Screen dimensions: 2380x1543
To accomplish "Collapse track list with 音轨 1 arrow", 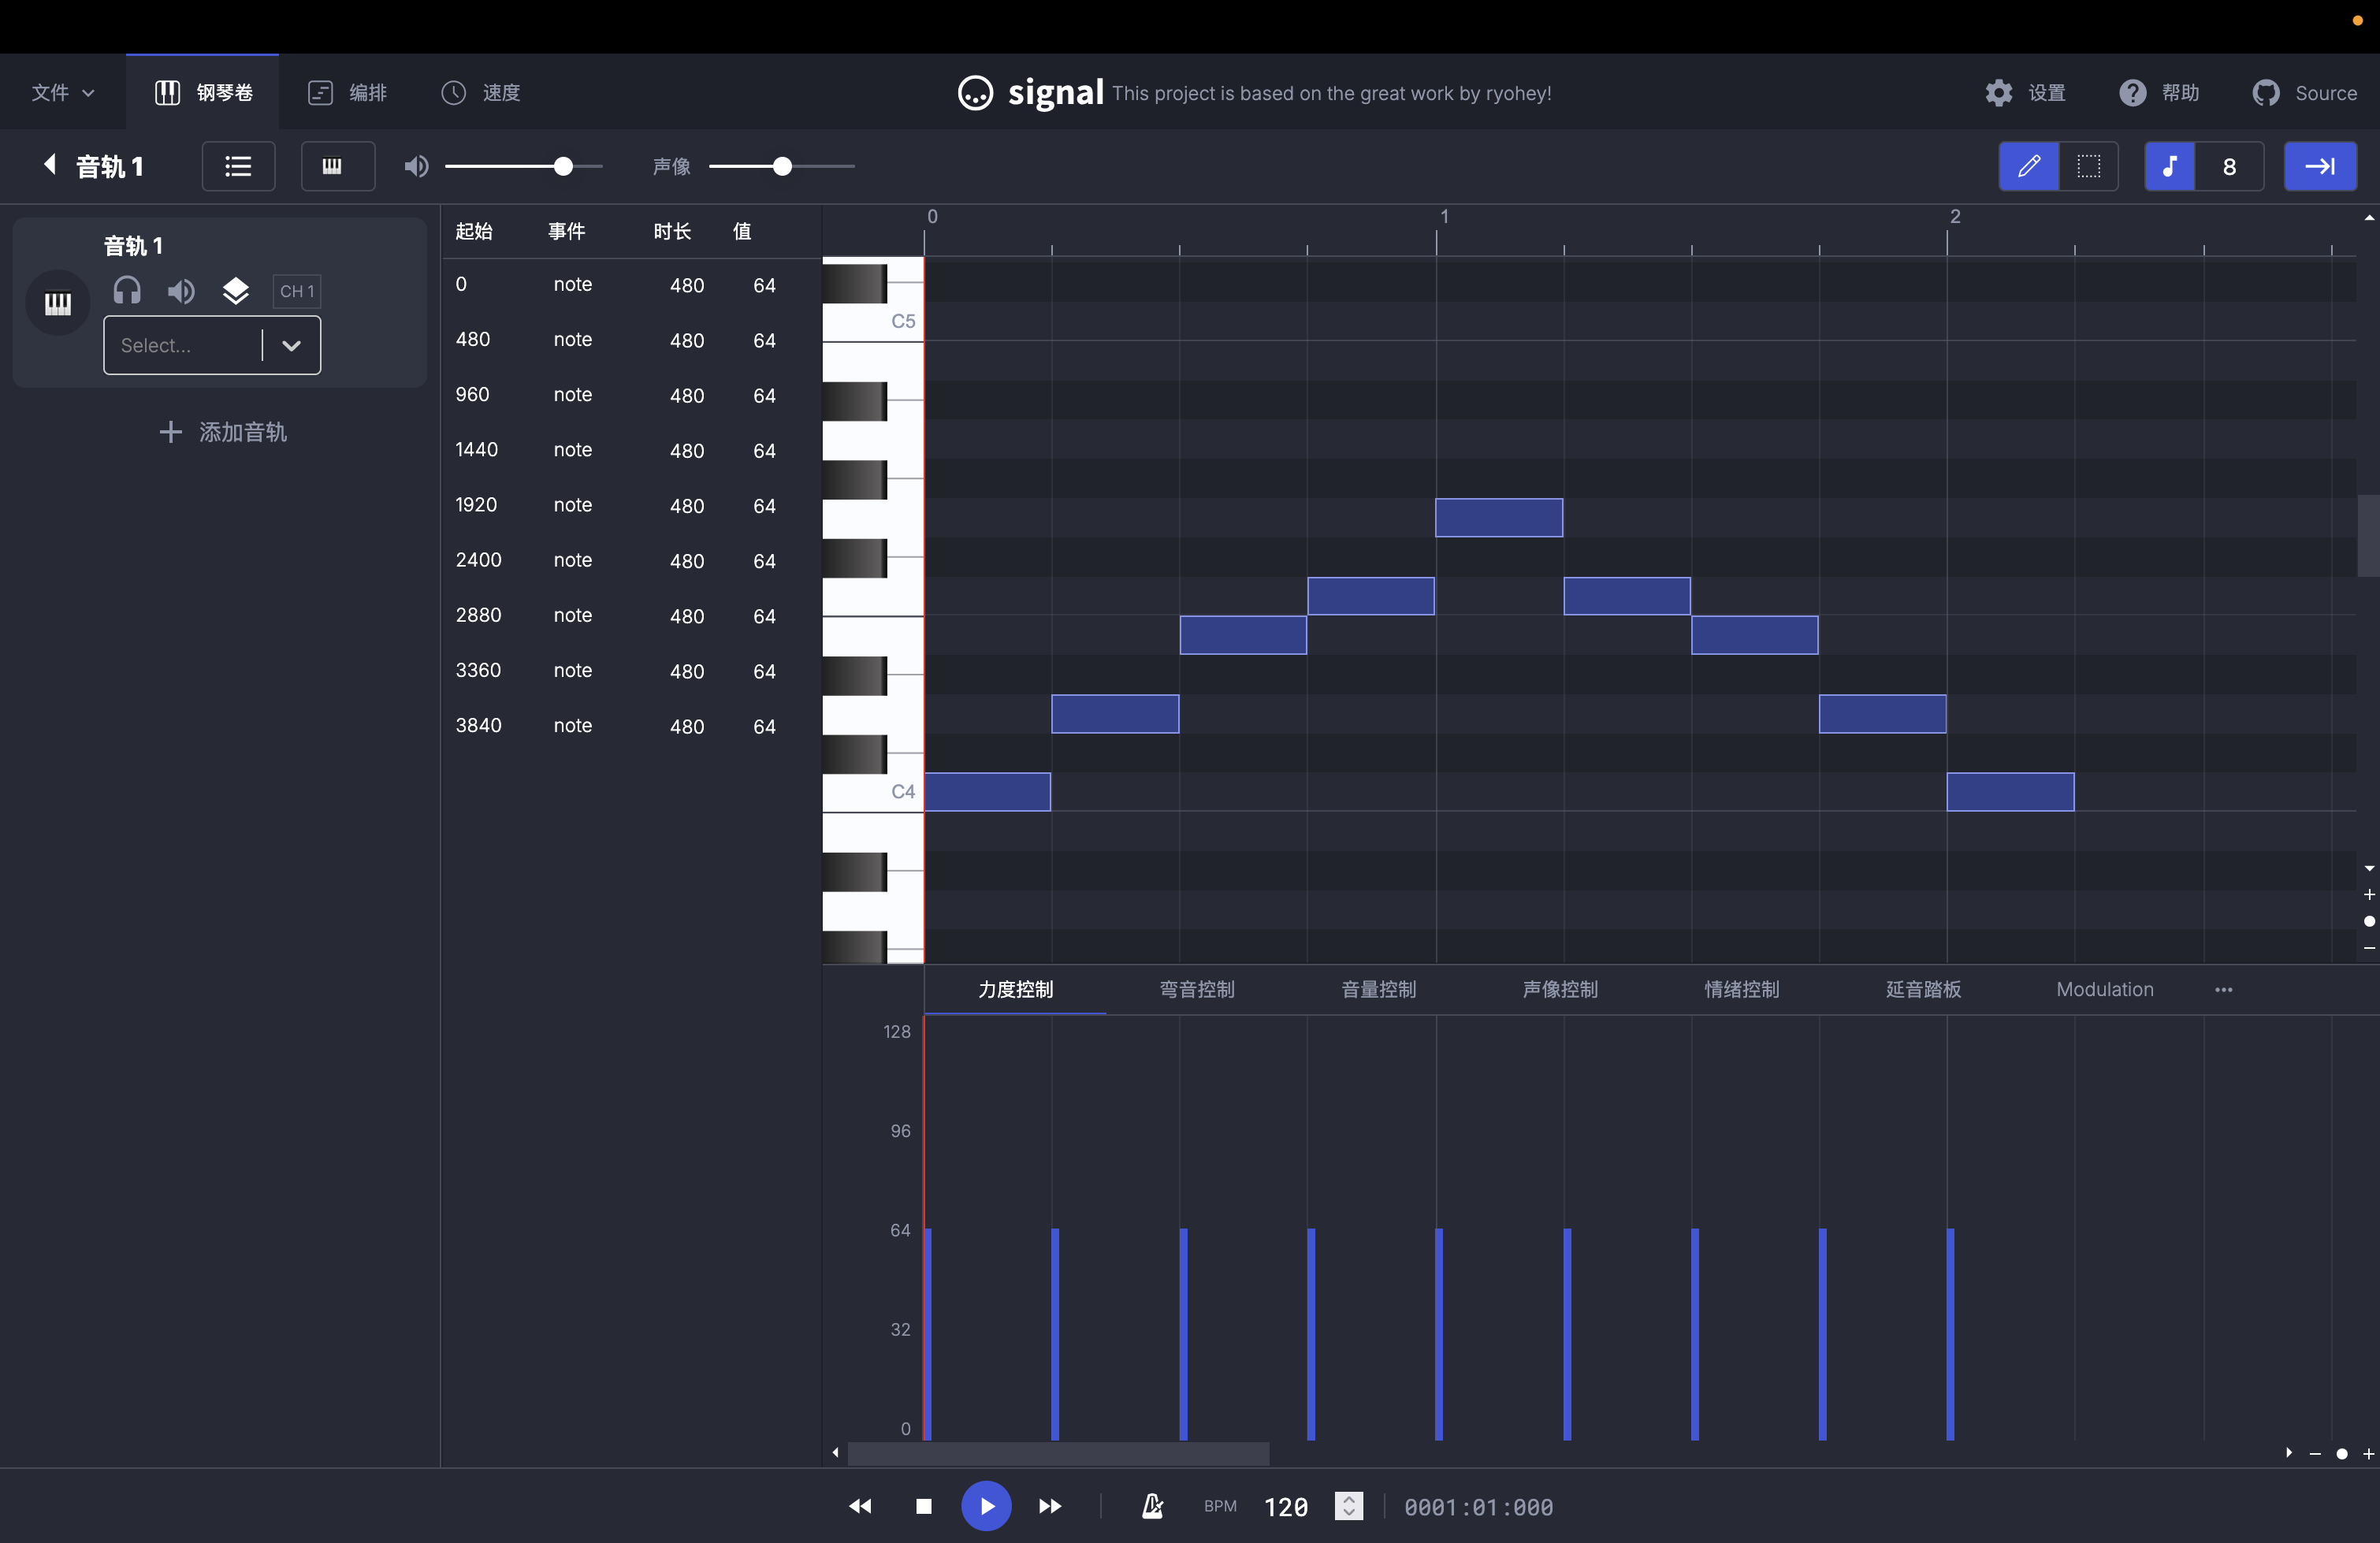I will click(49, 165).
